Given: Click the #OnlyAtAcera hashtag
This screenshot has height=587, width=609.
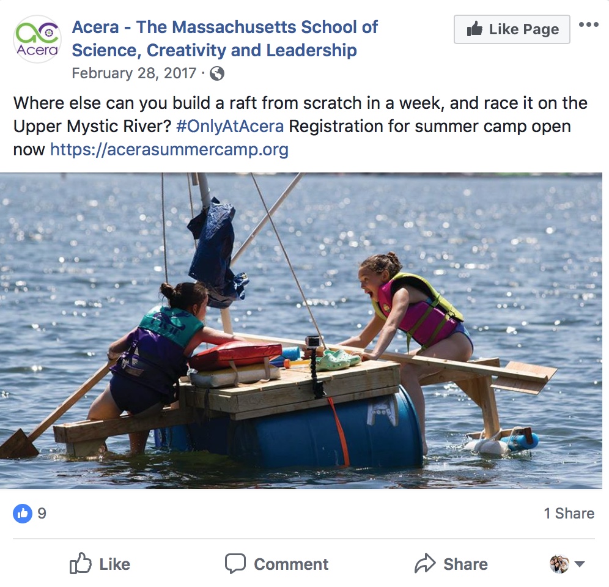Looking at the screenshot, I should click(230, 127).
